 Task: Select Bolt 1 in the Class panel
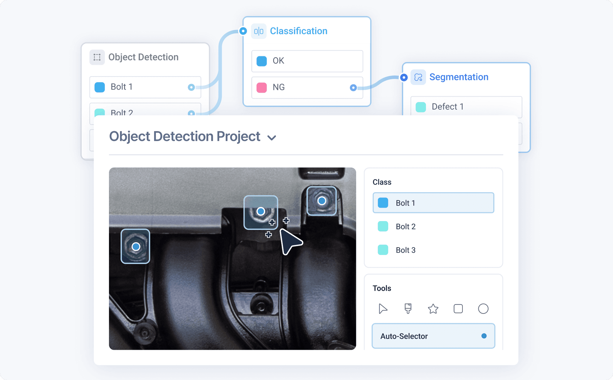[433, 203]
